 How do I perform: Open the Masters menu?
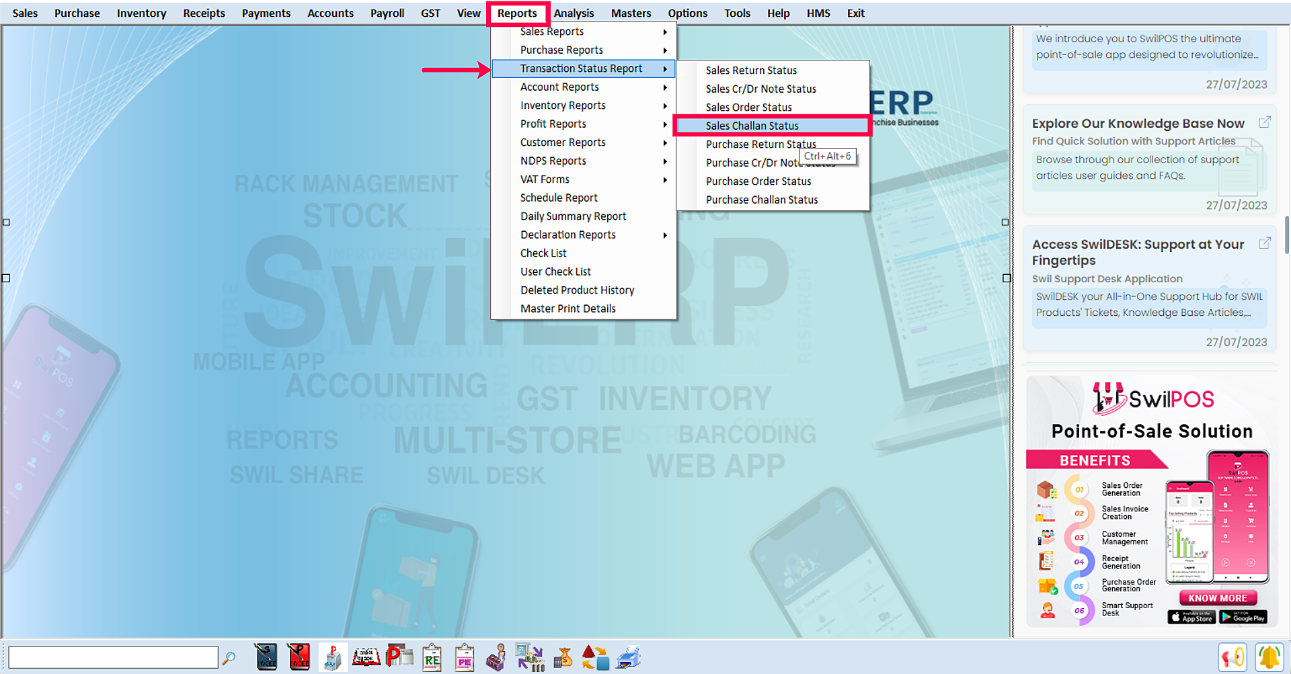[631, 13]
